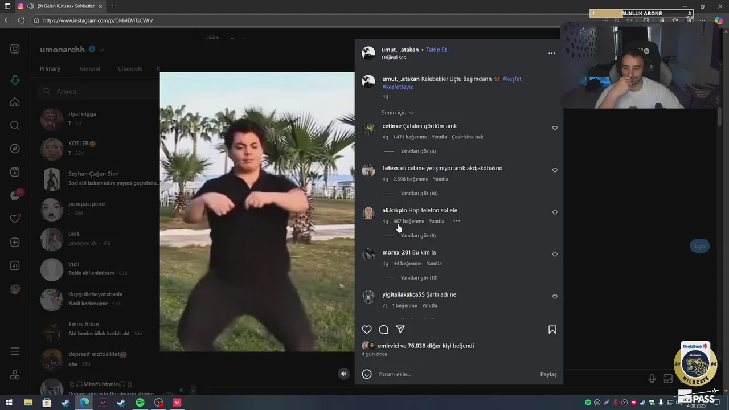
Task: Open emirvici's profile from the likes line
Action: pos(388,346)
